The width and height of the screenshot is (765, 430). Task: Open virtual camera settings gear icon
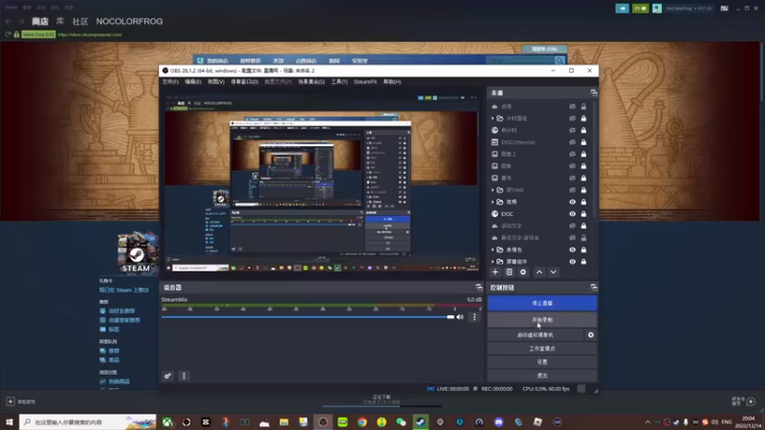click(x=590, y=335)
